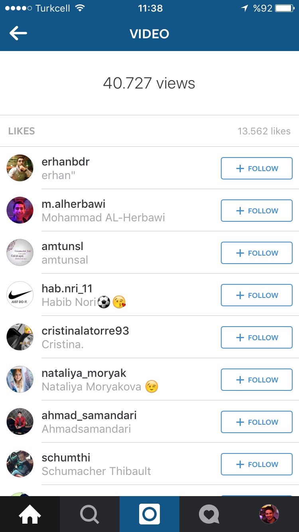Open erhanbdr's profile picture

click(x=20, y=168)
